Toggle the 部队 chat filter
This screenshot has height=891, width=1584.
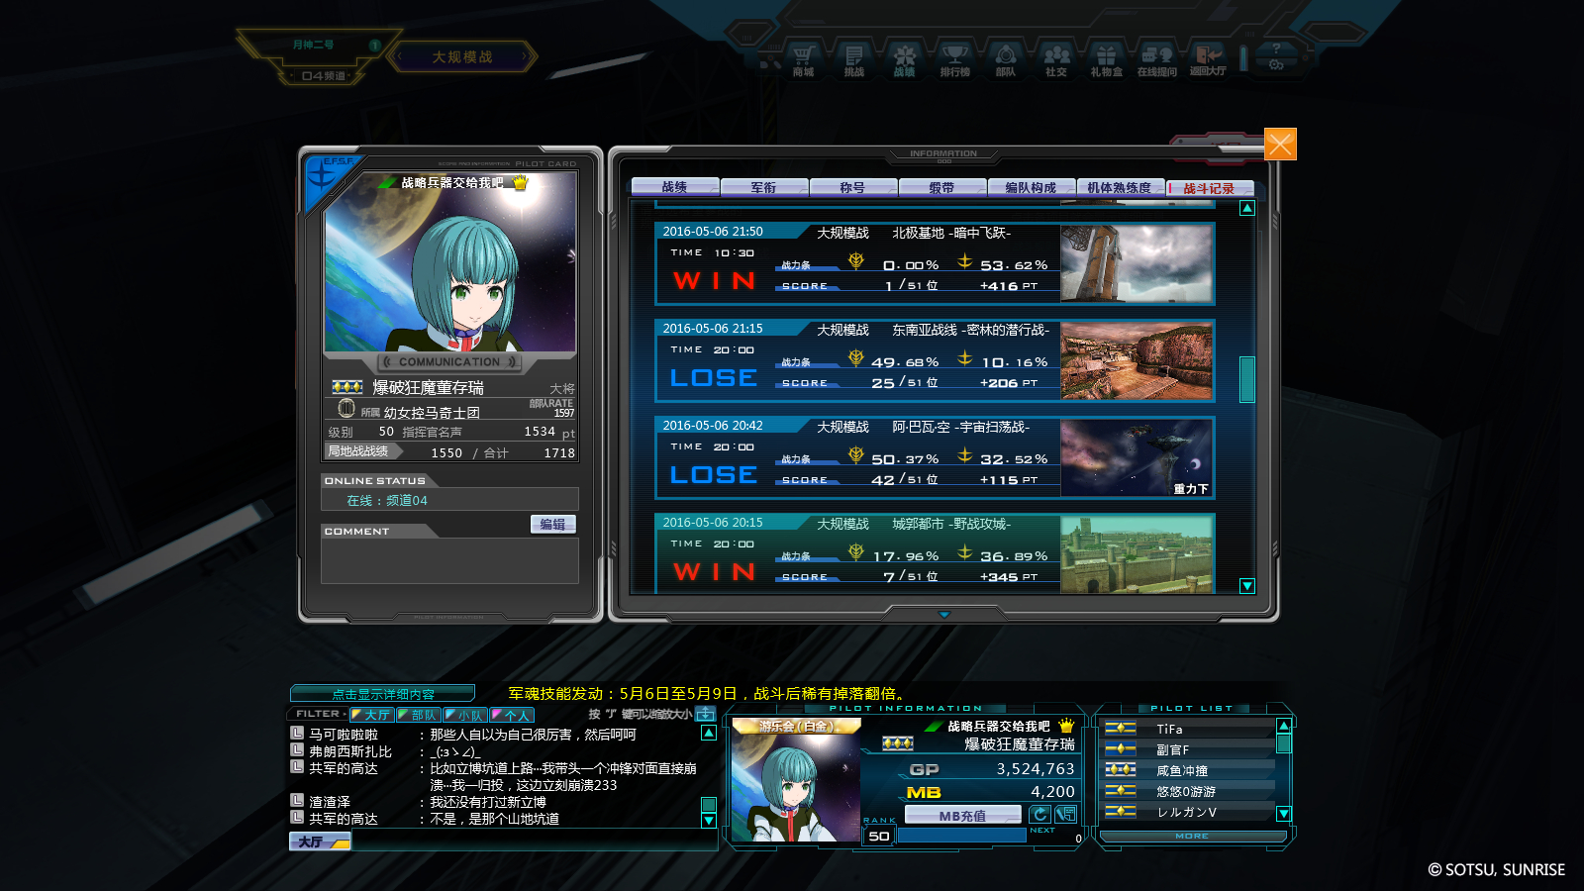point(419,715)
